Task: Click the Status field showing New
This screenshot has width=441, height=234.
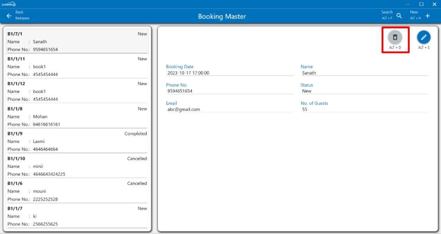Action: click(364, 91)
